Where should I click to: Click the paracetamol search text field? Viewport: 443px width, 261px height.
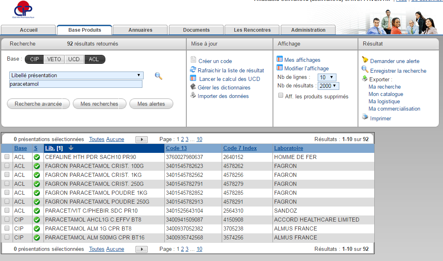point(76,84)
